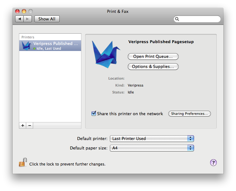This screenshot has width=236, height=191.
Task: Open the Default printer dropdown
Action: (x=152, y=138)
